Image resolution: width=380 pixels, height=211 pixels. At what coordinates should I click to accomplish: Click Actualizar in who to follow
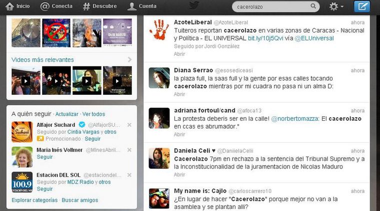[x=67, y=114]
